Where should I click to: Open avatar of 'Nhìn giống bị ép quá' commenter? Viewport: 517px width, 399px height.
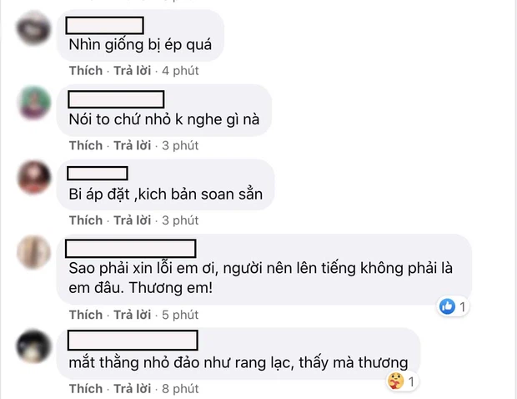point(33,28)
